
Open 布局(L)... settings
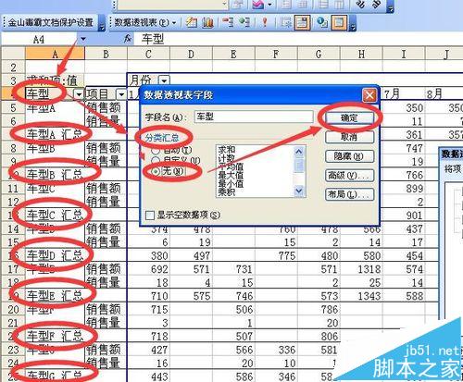point(349,194)
